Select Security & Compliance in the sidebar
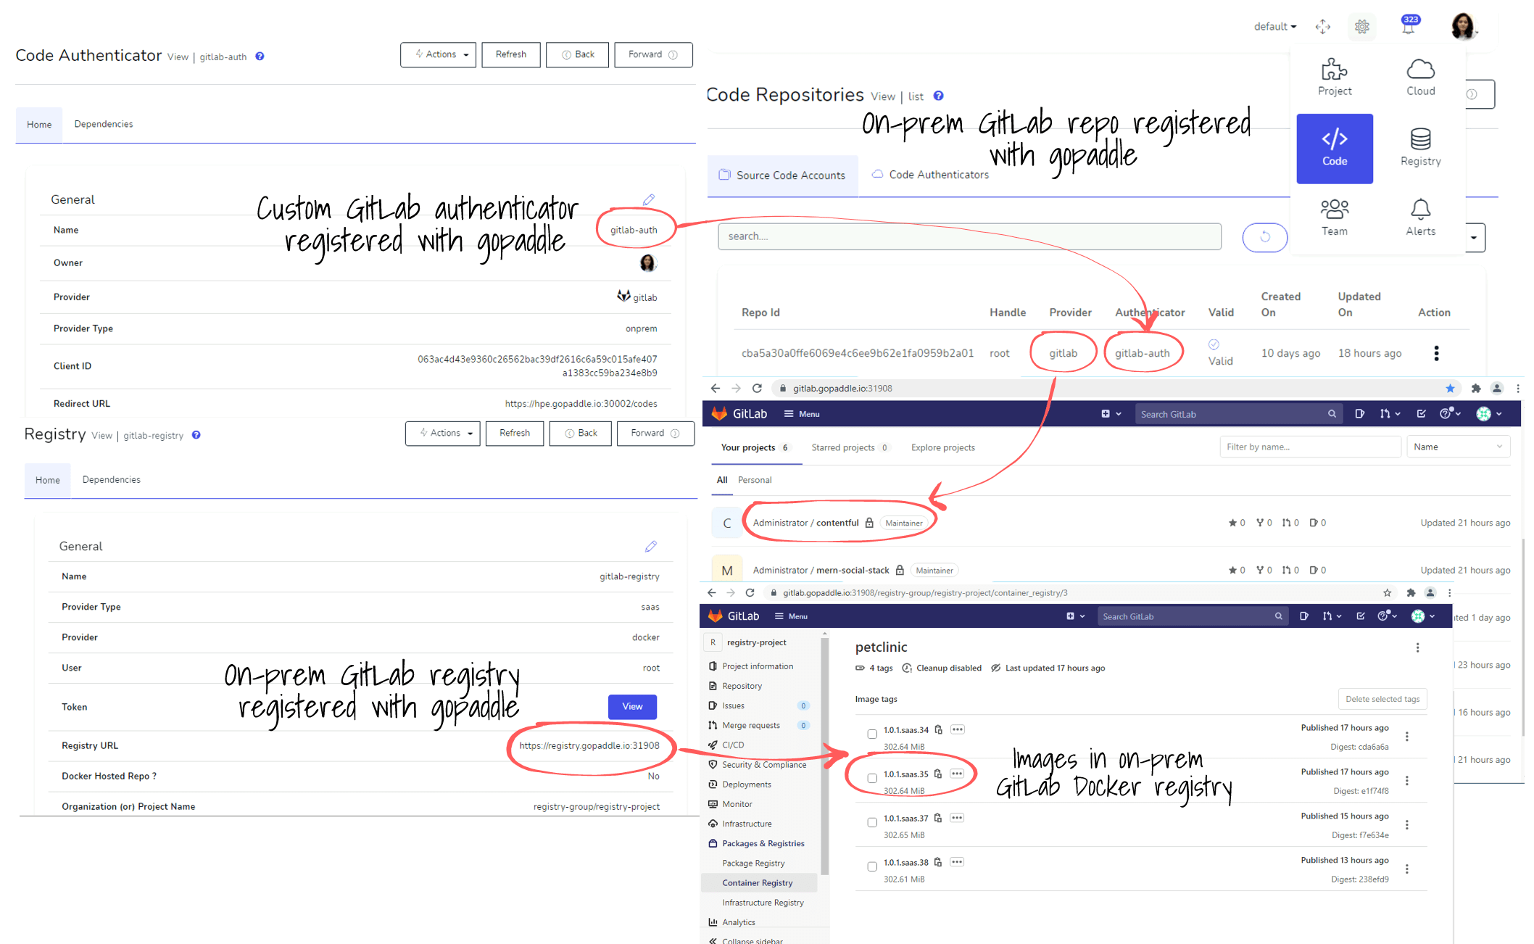1534x944 pixels. coord(763,764)
